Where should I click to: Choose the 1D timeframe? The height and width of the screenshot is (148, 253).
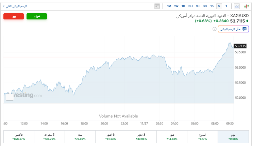pyautogui.click(x=183, y=6)
